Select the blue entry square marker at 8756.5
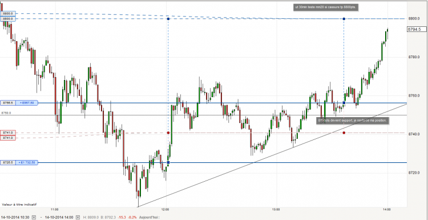The height and width of the screenshot is (220, 428). pos(344,103)
